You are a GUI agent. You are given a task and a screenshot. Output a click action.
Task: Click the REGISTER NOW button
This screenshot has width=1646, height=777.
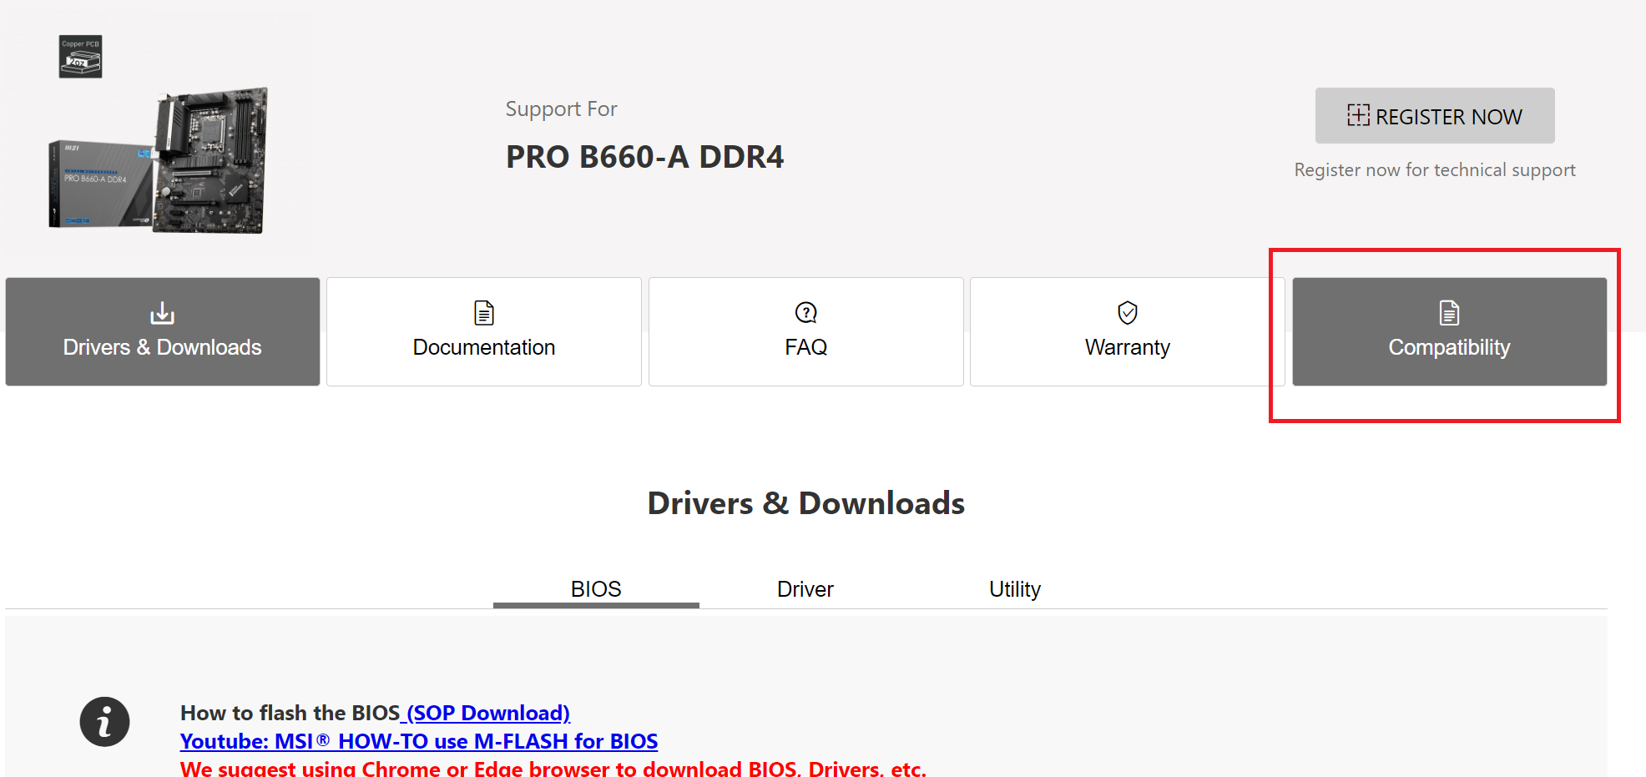pyautogui.click(x=1435, y=115)
